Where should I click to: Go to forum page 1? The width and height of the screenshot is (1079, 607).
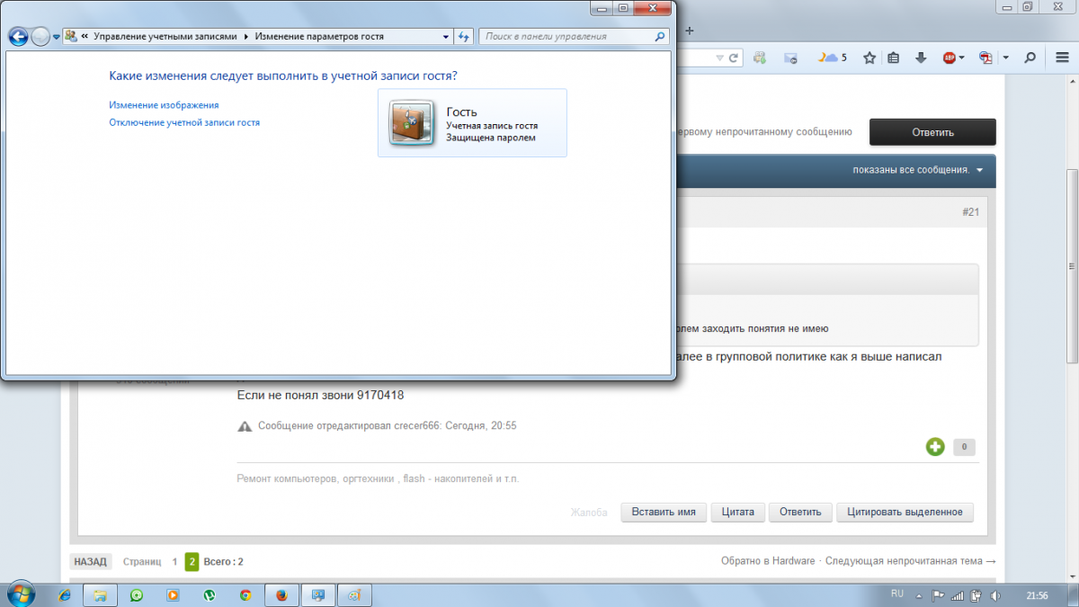point(174,562)
